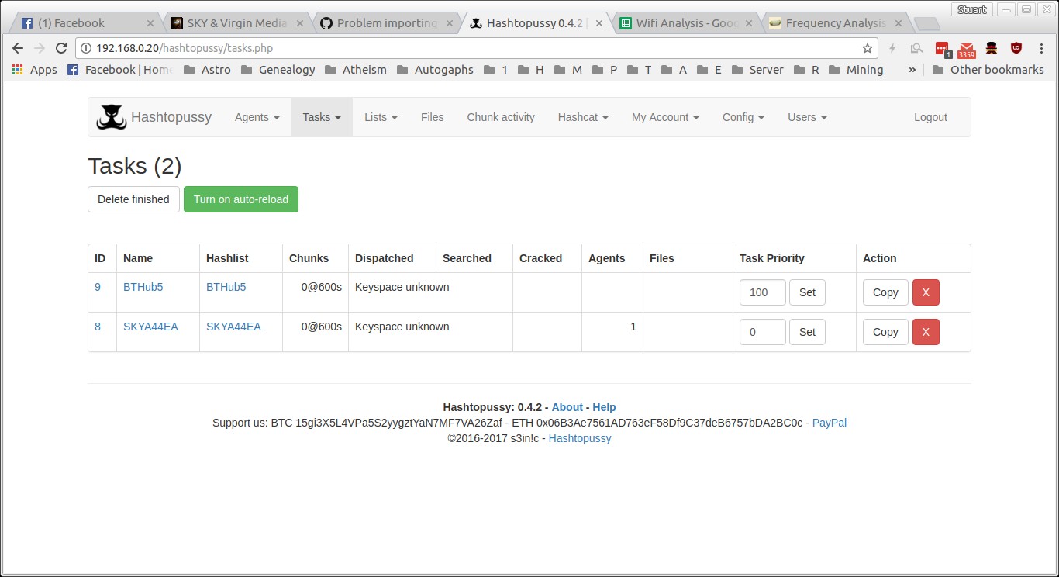This screenshot has width=1059, height=577.
Task: Set priority 100 for task BTHub5
Action: click(x=807, y=292)
